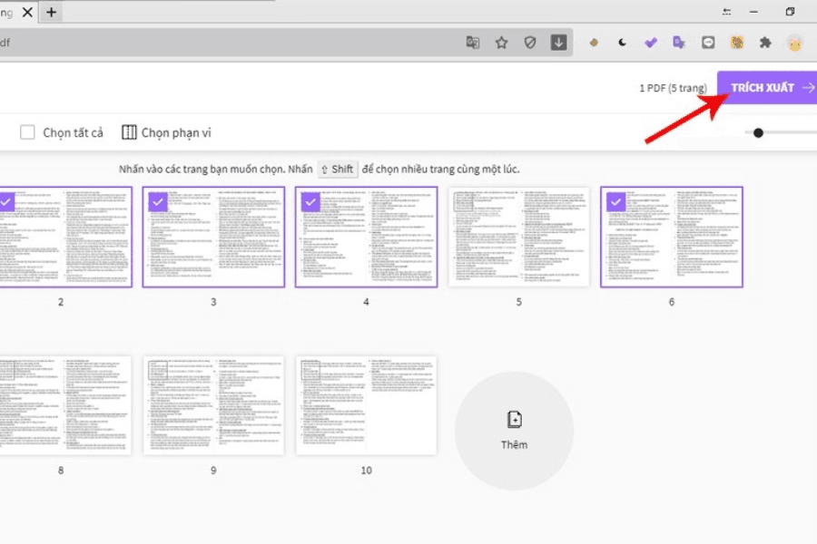Bookmark this page with the star icon

[x=501, y=42]
